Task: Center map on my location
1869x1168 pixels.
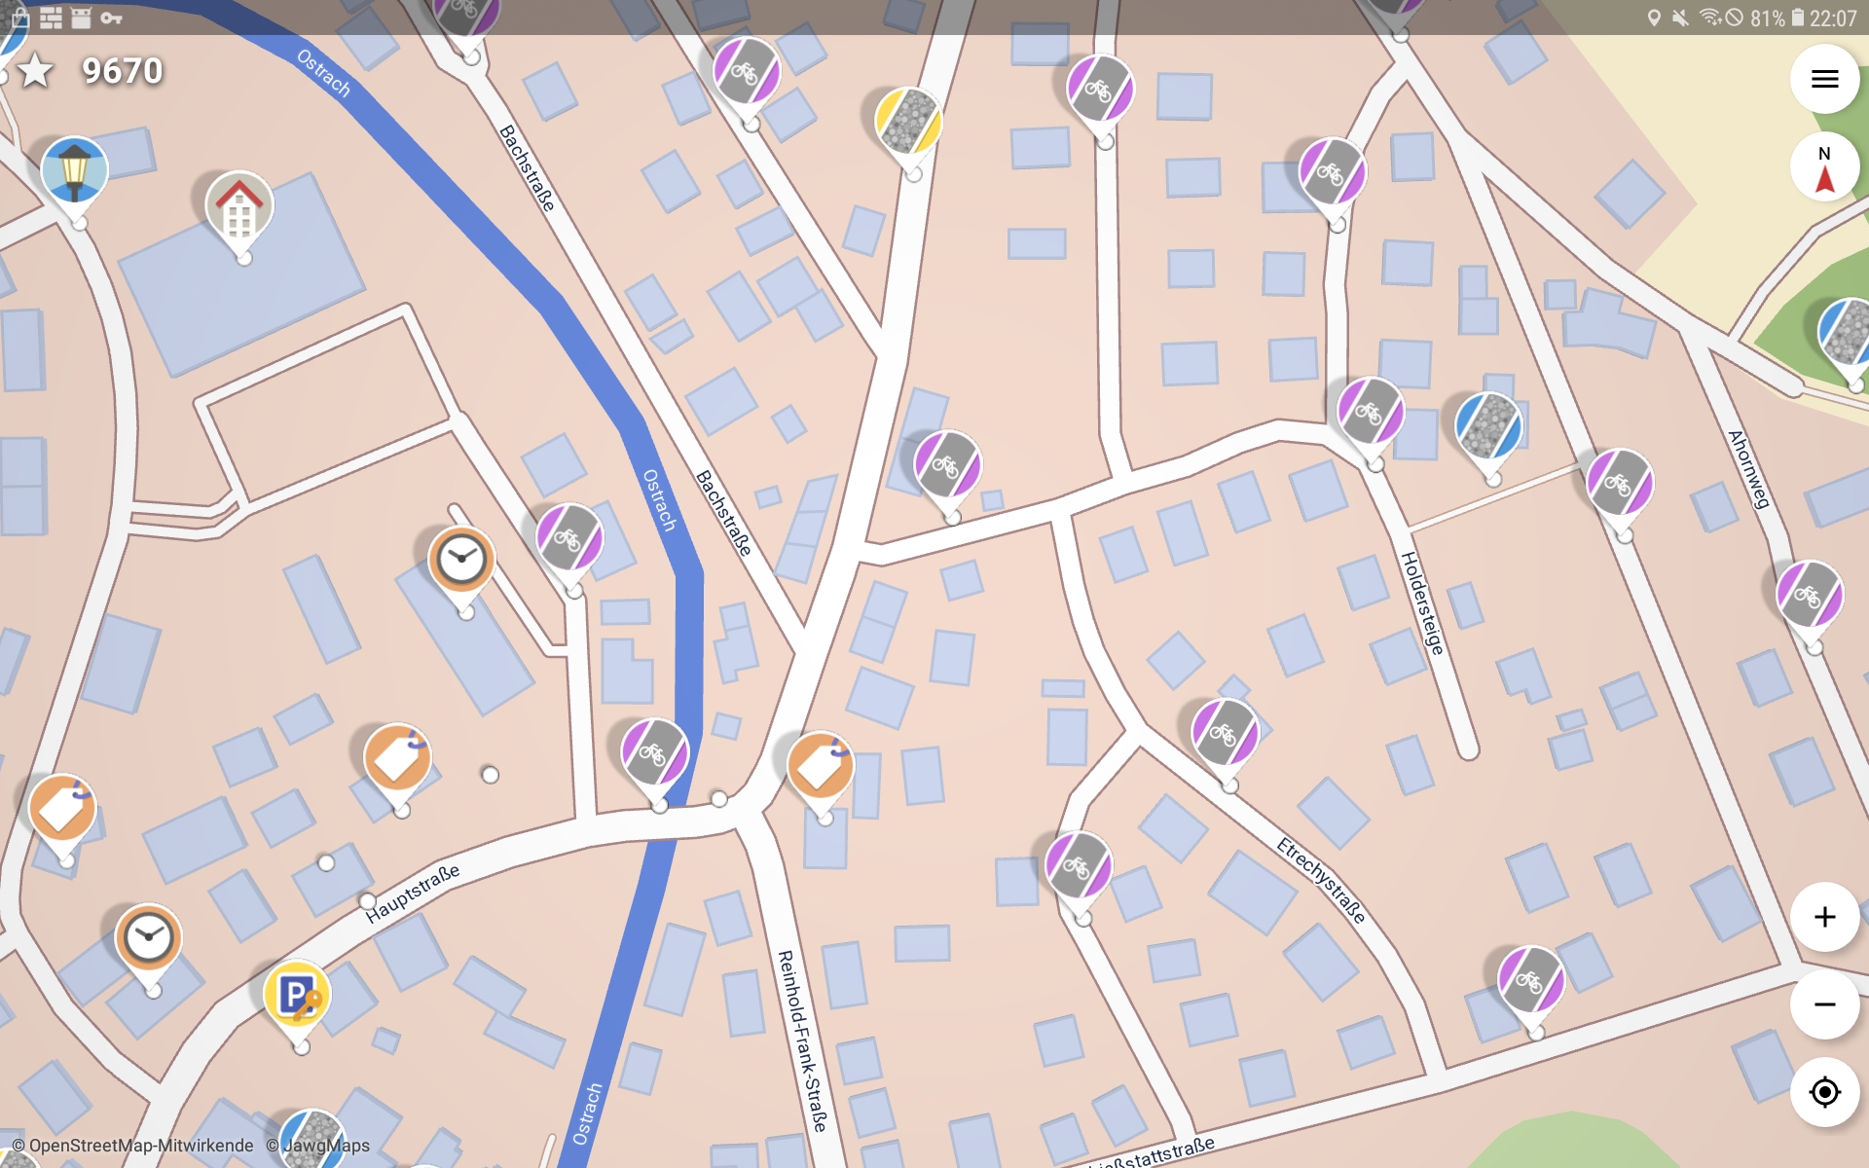Action: [x=1824, y=1092]
